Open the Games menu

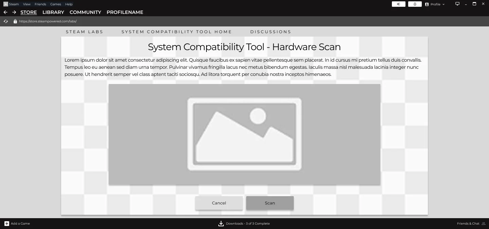(56, 4)
